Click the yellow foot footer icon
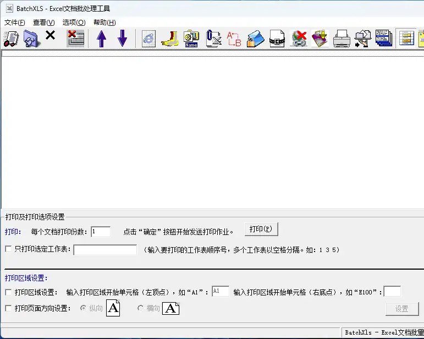This screenshot has height=339, width=424. click(170, 39)
